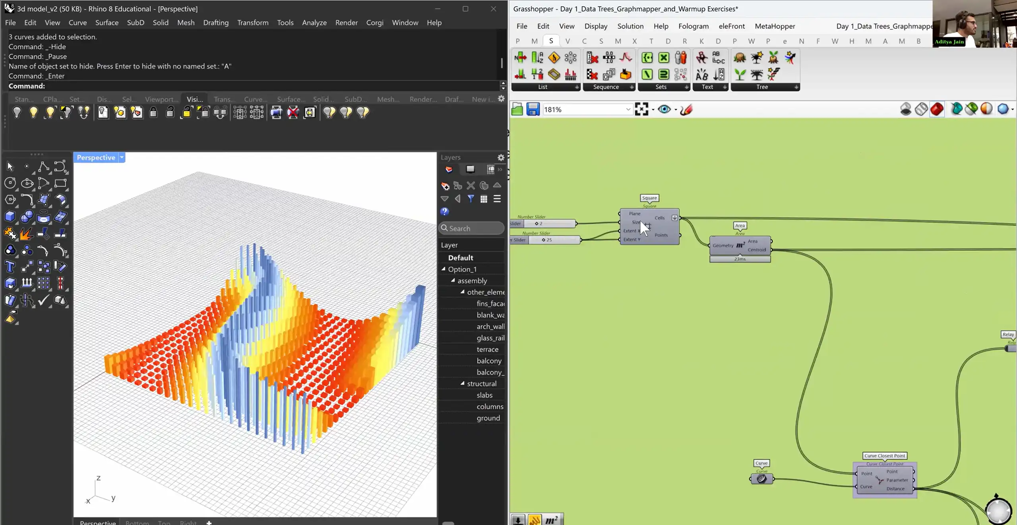Open the Fologram menu in Grasshopper
Viewport: 1017px width, 525px height.
pos(693,26)
